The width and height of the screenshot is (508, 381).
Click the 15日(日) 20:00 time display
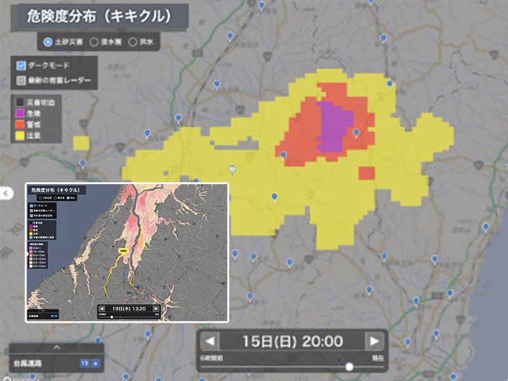[291, 341]
